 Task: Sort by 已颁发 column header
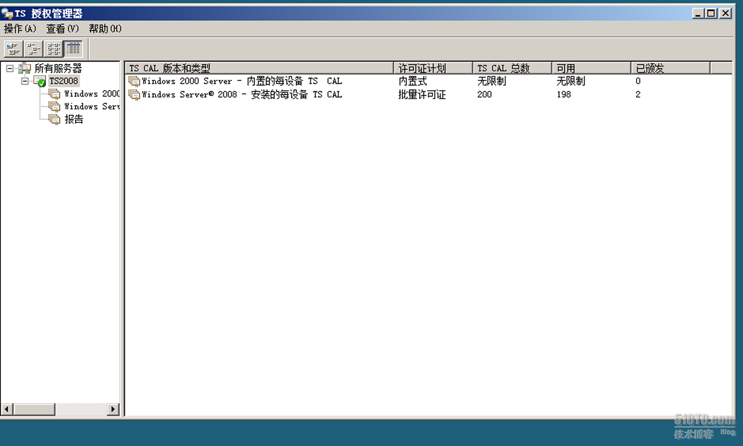click(671, 68)
